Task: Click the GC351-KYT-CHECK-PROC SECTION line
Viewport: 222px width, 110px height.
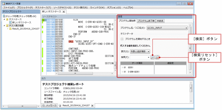Action: coord(89,63)
